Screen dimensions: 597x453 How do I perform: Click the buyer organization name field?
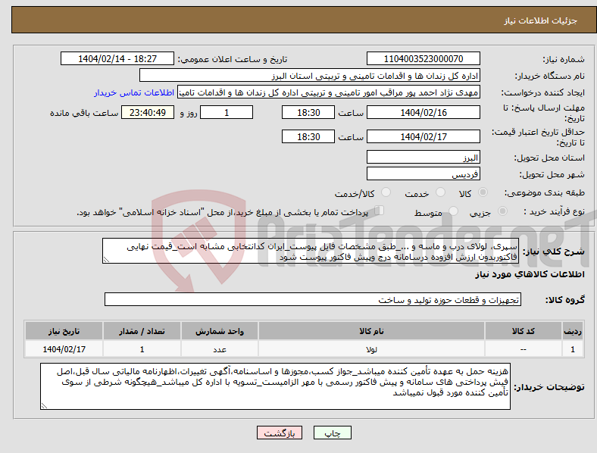pos(310,75)
